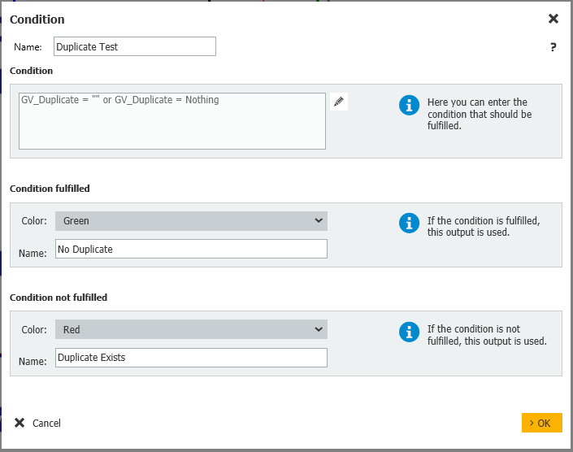Click the No Duplicate name field
The height and width of the screenshot is (452, 573).
pyautogui.click(x=191, y=249)
